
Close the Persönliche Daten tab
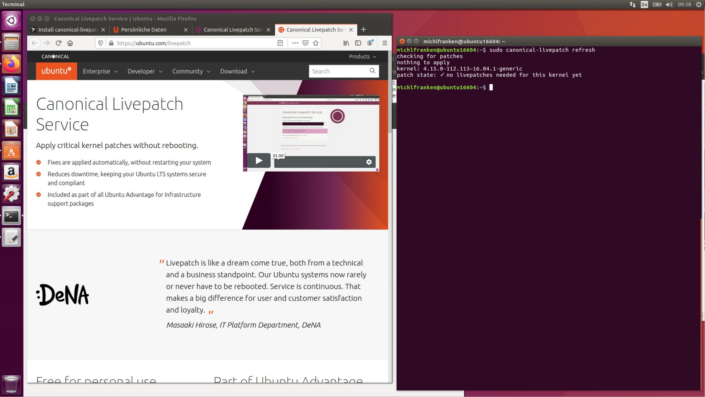[186, 30]
